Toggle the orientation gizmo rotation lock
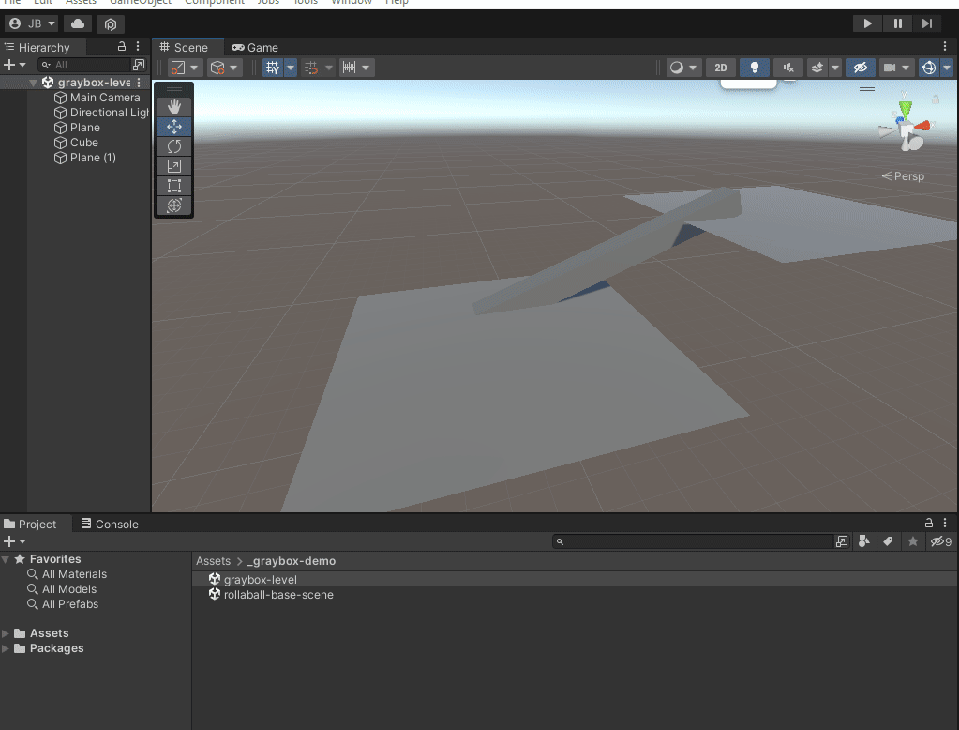 pyautogui.click(x=936, y=99)
